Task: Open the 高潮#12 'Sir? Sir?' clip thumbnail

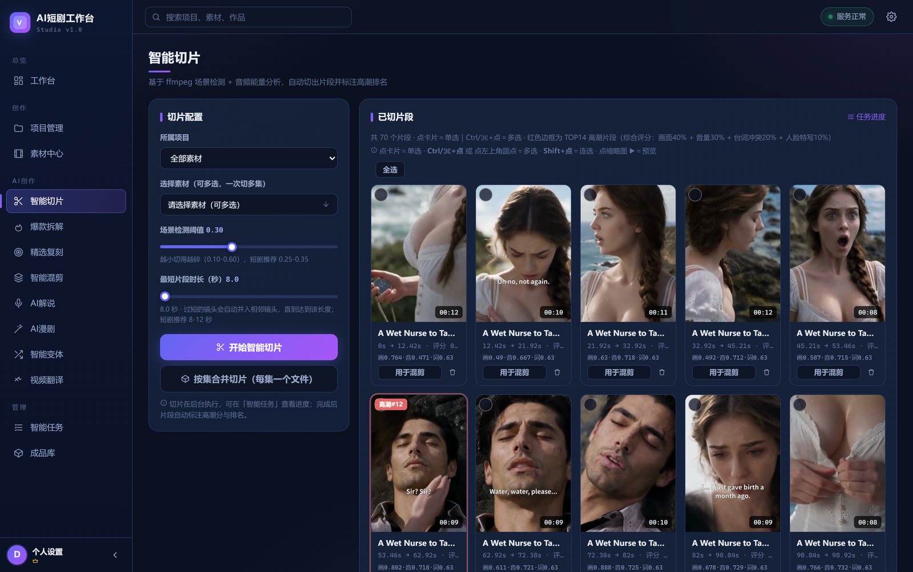Action: click(419, 464)
